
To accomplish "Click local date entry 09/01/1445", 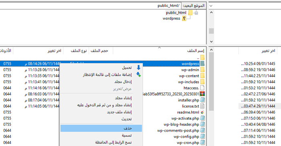I will tap(258, 64).
